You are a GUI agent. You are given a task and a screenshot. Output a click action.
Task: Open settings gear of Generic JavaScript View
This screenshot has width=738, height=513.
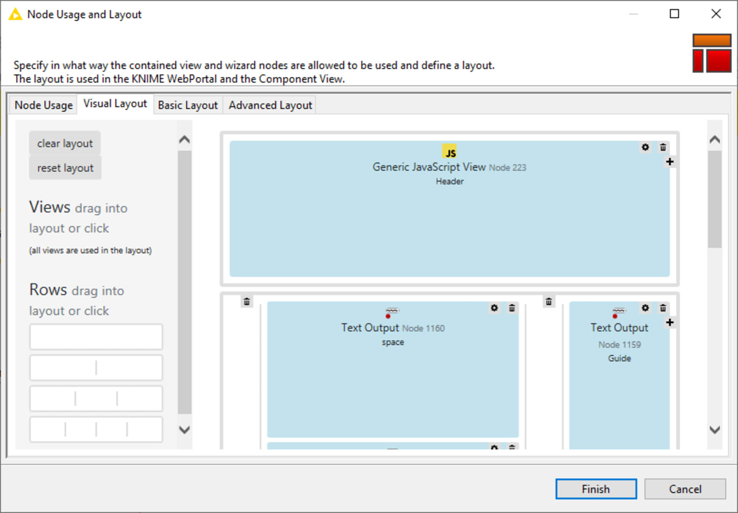pyautogui.click(x=645, y=147)
